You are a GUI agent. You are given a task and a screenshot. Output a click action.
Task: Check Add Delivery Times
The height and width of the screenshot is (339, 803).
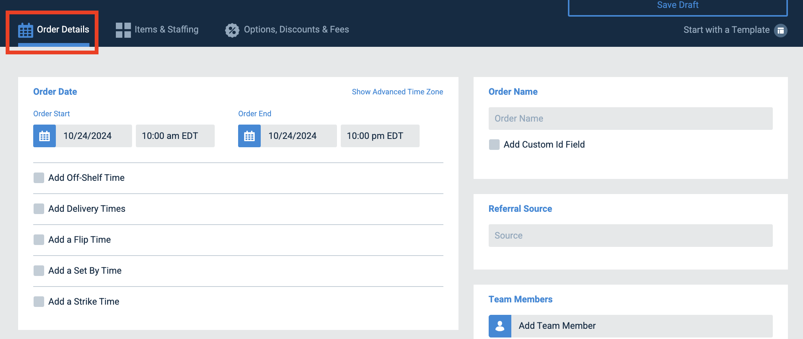click(x=39, y=209)
